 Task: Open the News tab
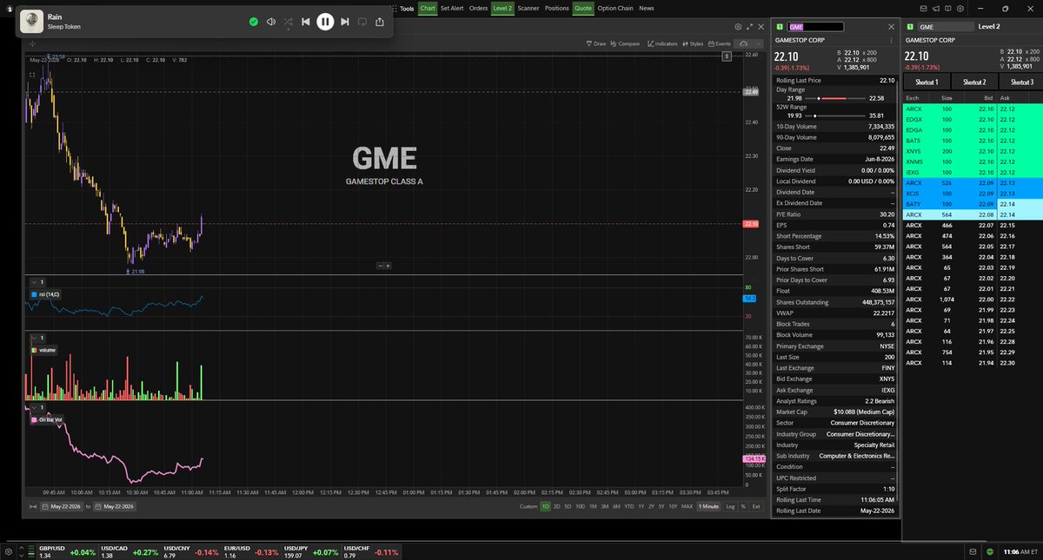646,8
